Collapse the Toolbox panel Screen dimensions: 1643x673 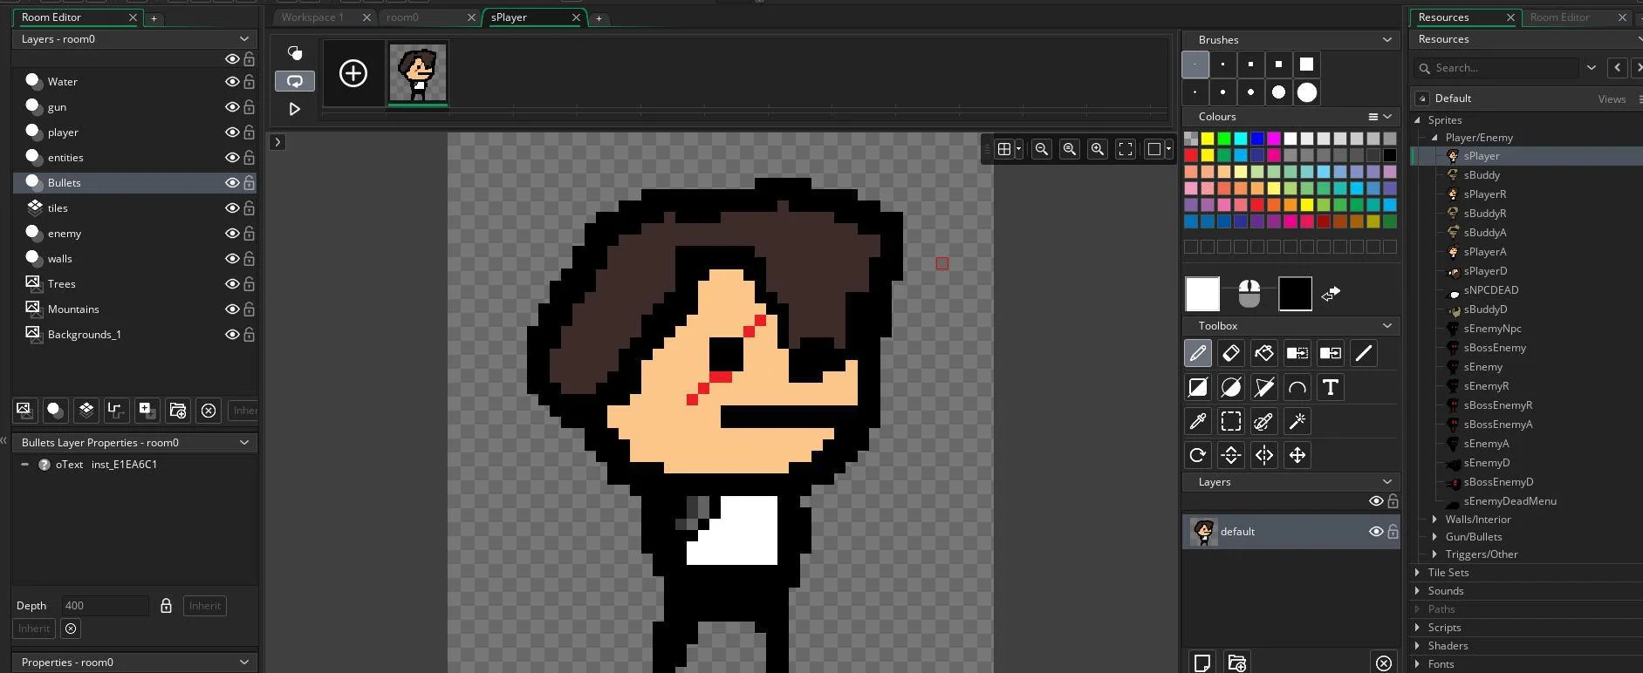[x=1387, y=326]
